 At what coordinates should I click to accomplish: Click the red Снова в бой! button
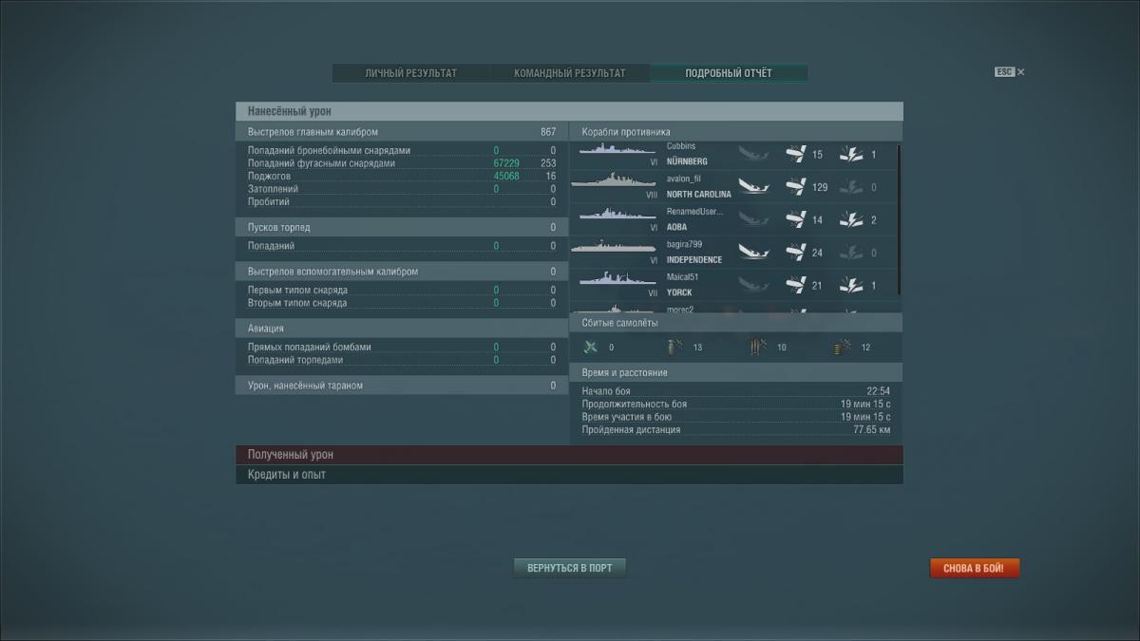[x=974, y=568]
